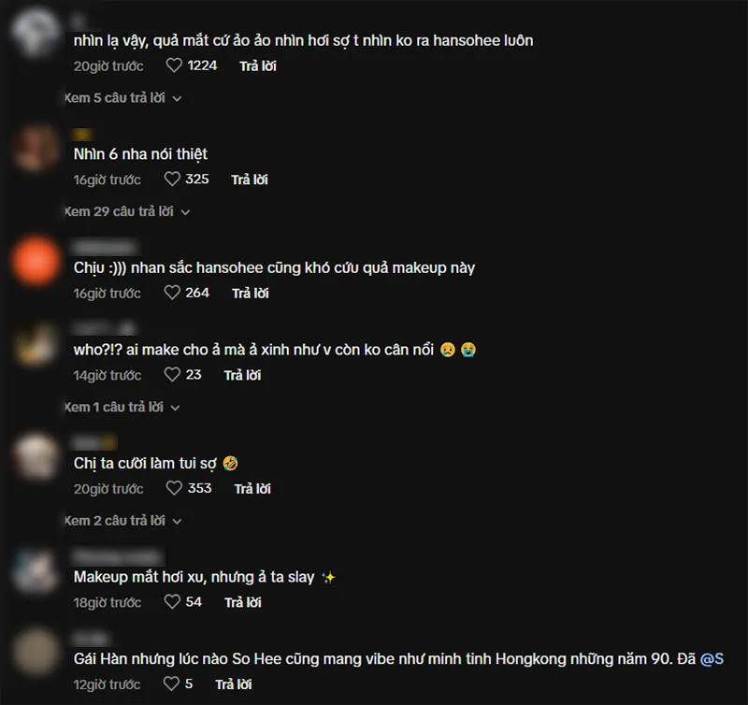Image resolution: width=748 pixels, height=705 pixels.
Task: Click 'Trả lời' under comment with 353 likes
Action: (x=252, y=488)
